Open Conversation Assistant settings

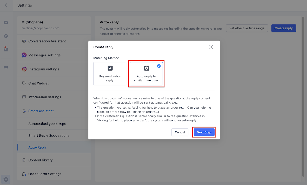point(54,41)
